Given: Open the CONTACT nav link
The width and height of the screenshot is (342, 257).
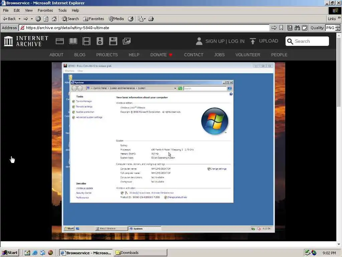Looking at the screenshot, I should point(193,55).
